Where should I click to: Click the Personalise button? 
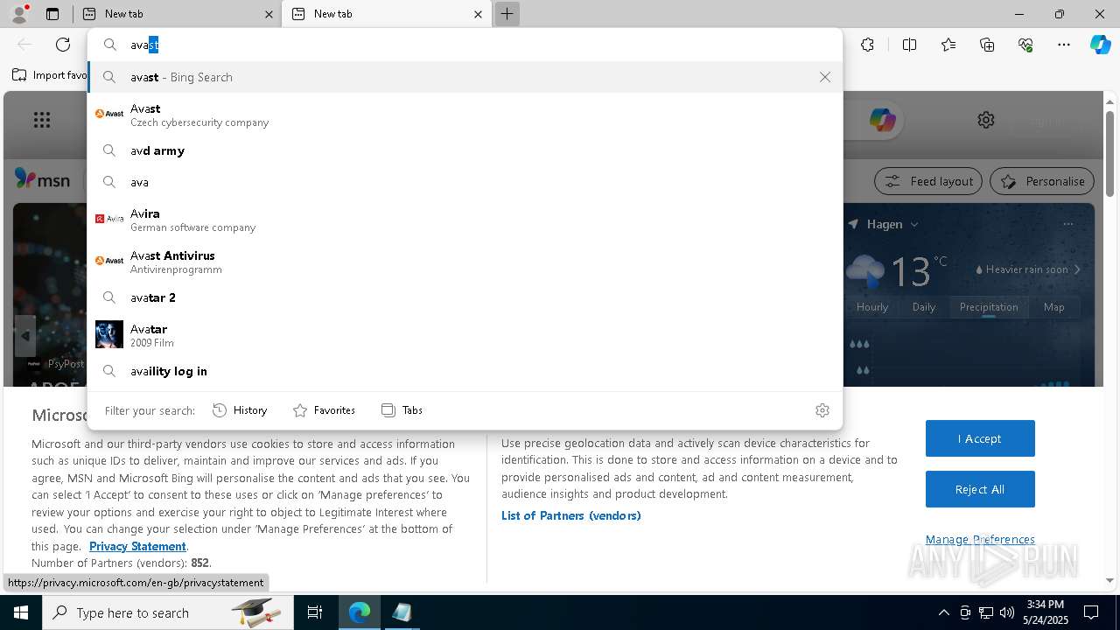1042,181
